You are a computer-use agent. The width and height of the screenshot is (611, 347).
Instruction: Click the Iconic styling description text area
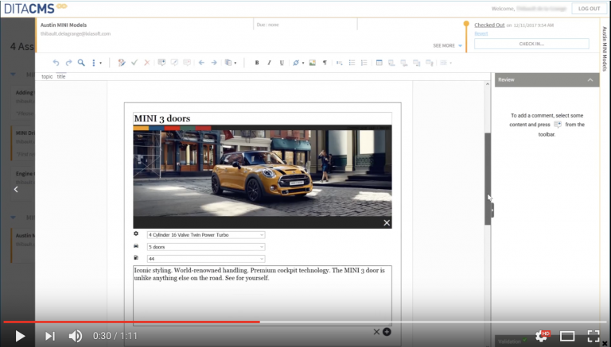coord(263,295)
